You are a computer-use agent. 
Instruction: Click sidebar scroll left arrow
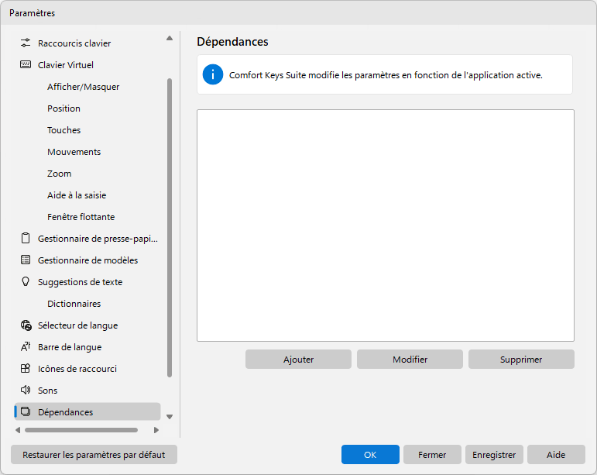coord(18,430)
